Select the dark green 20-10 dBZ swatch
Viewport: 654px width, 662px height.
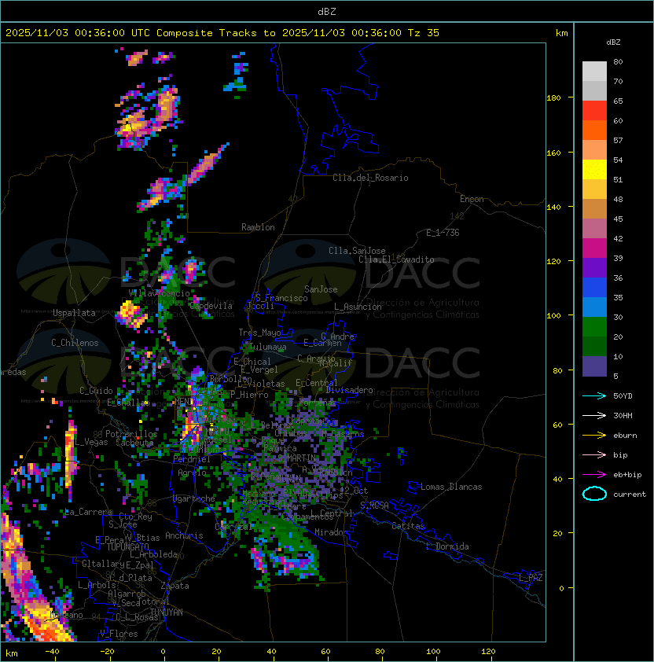594,346
